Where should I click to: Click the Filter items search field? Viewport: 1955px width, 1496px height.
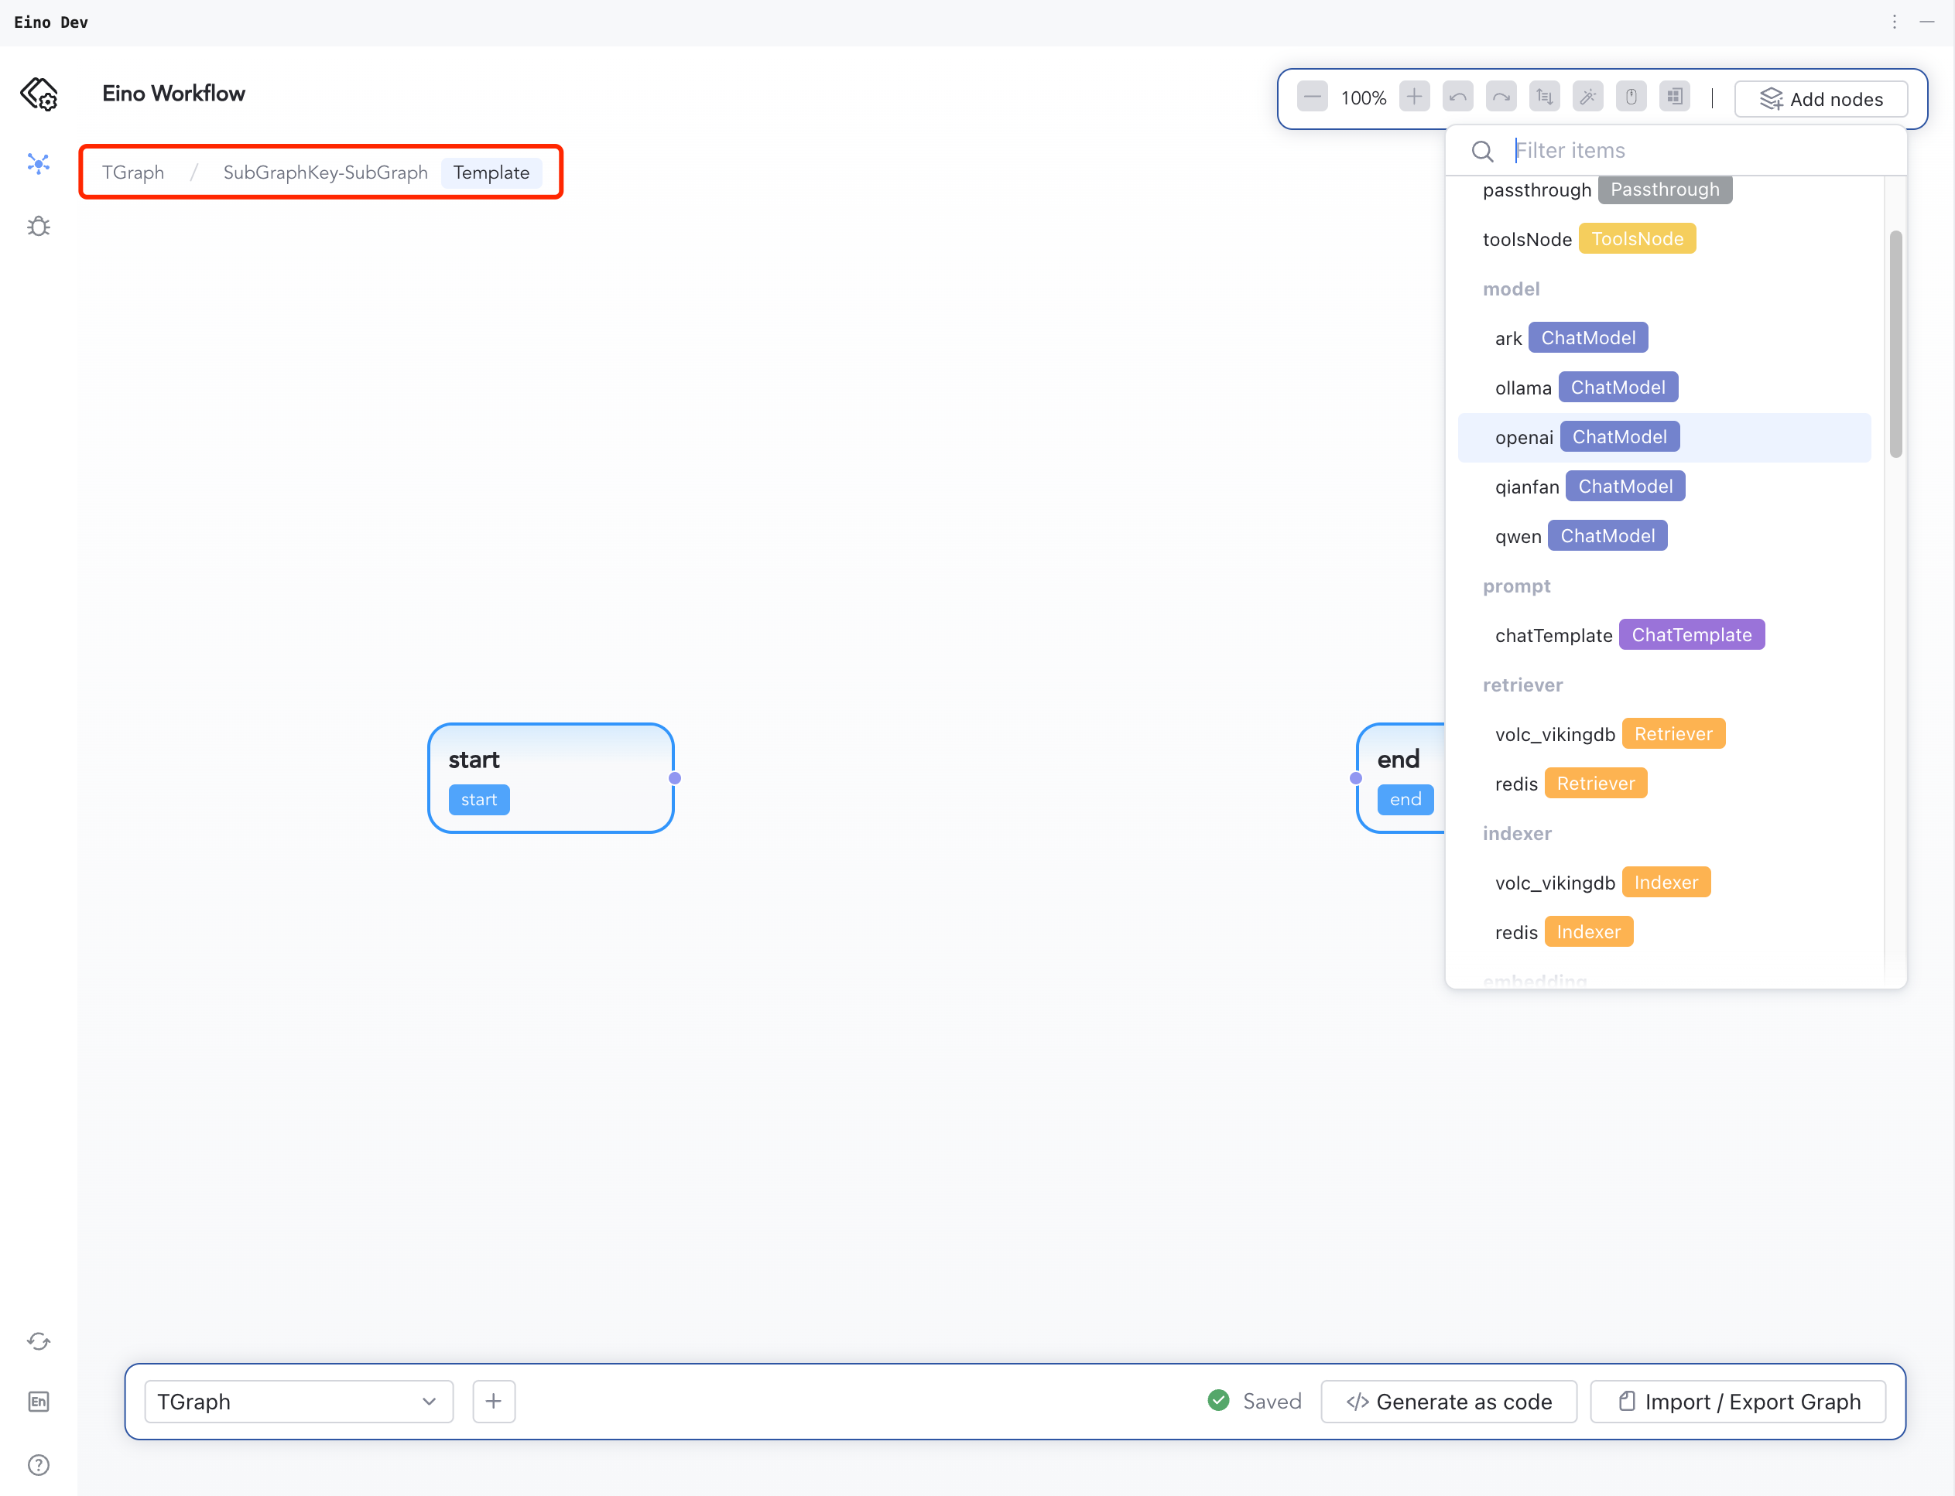coord(1693,151)
